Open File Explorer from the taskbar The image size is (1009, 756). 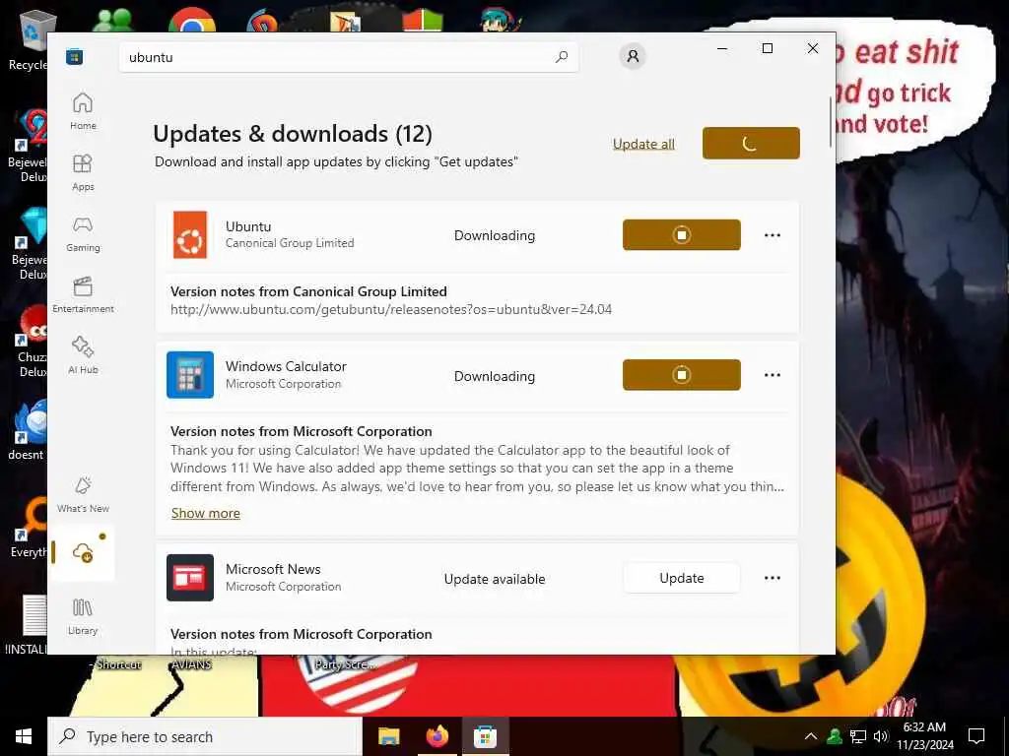[388, 736]
